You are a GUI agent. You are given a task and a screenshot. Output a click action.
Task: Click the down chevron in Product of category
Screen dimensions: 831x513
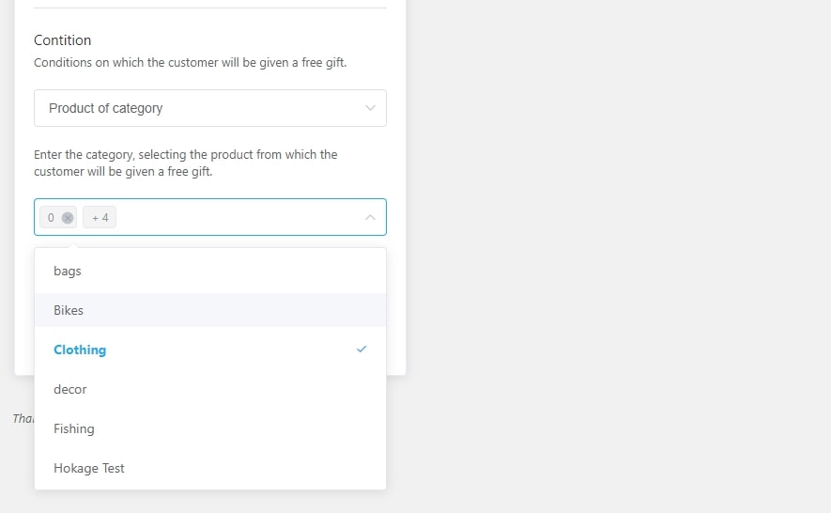point(370,108)
